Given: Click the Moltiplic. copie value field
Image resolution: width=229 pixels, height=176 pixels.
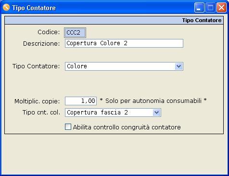Looking at the screenshot, I should 81,101.
